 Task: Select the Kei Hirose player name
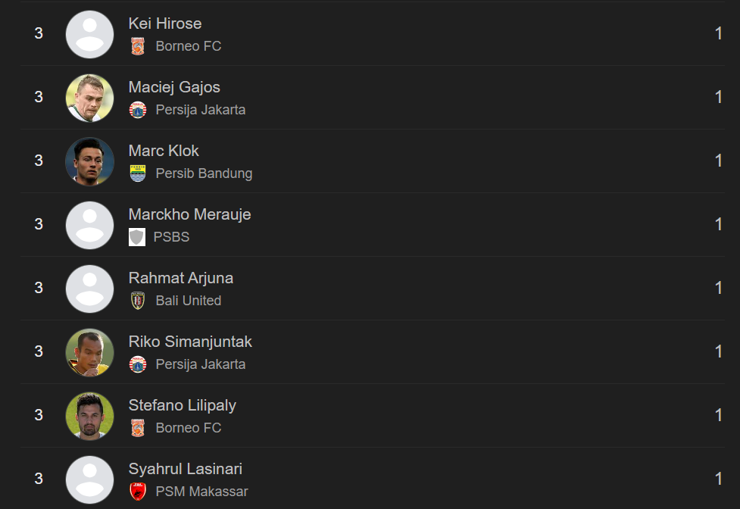coord(165,23)
